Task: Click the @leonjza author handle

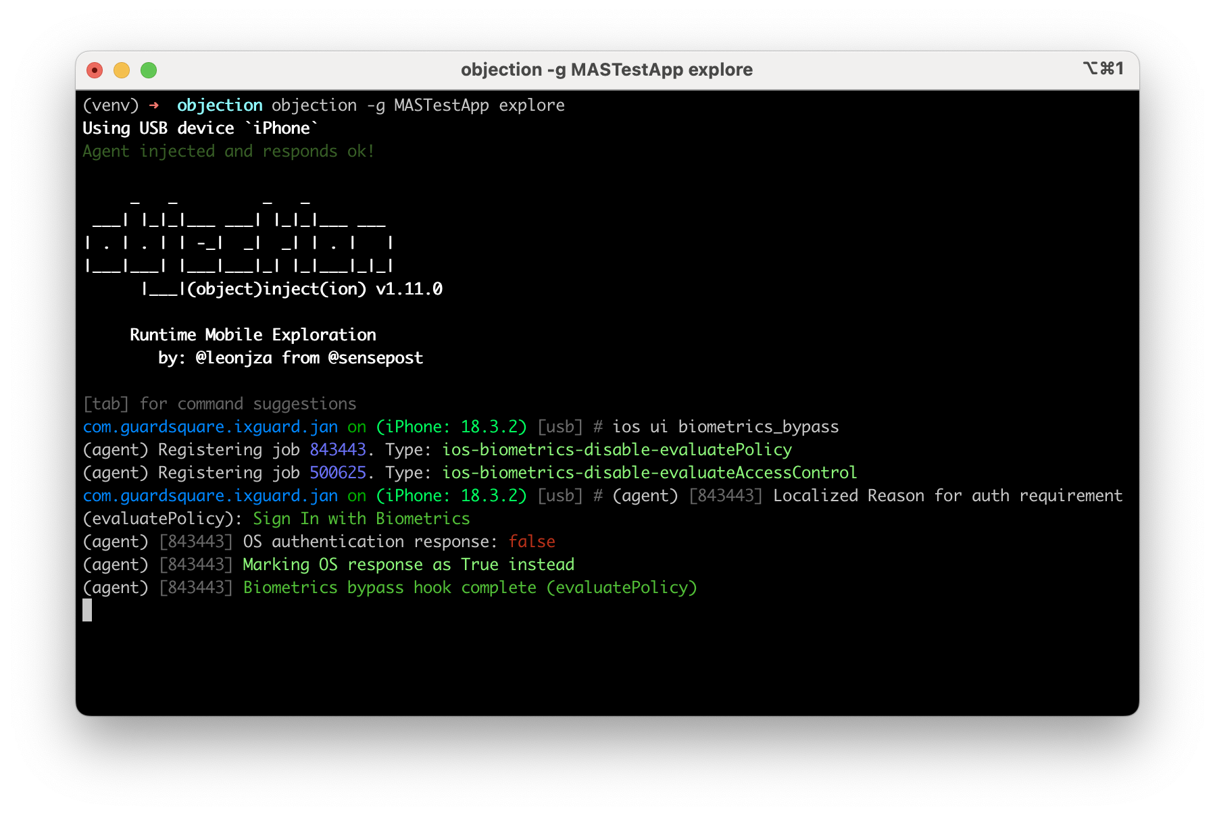Action: 234,358
